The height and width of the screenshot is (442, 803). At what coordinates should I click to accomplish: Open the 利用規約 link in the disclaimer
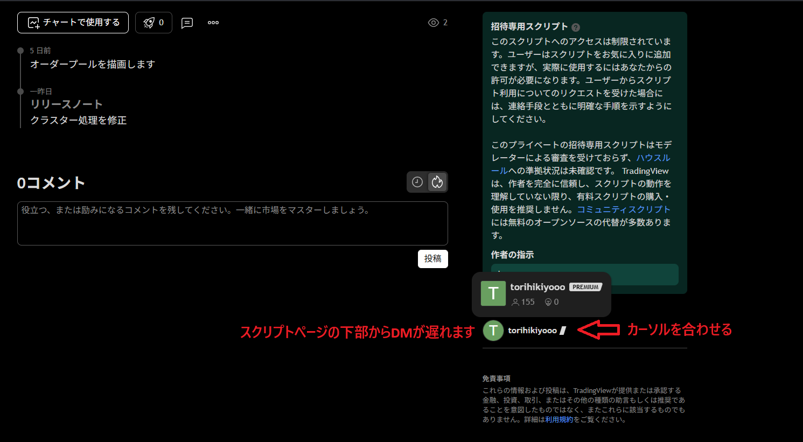point(560,419)
